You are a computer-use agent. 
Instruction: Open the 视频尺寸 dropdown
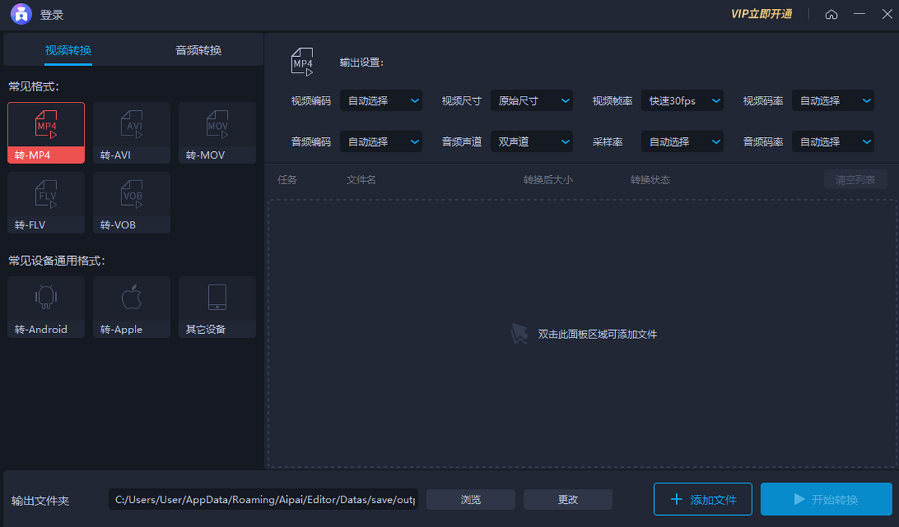(x=532, y=100)
